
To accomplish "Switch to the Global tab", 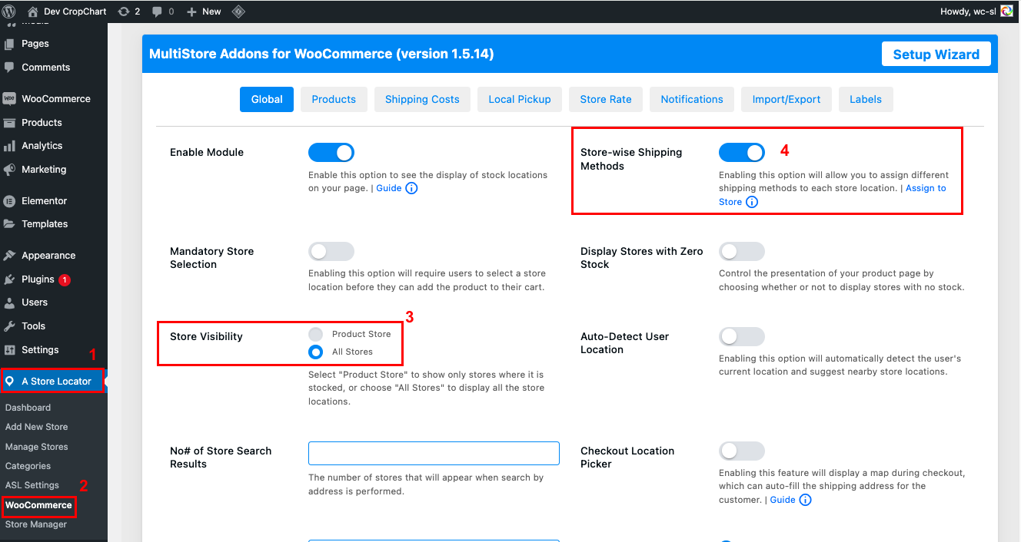I will [x=267, y=99].
